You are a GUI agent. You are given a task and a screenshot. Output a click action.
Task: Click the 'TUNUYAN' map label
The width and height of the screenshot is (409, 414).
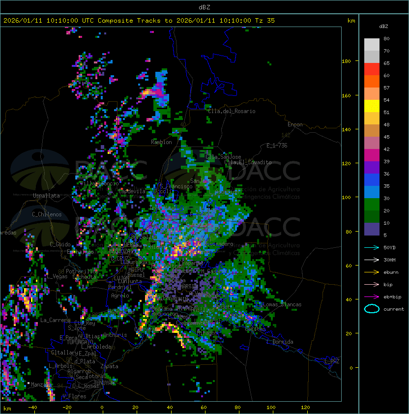point(104,383)
